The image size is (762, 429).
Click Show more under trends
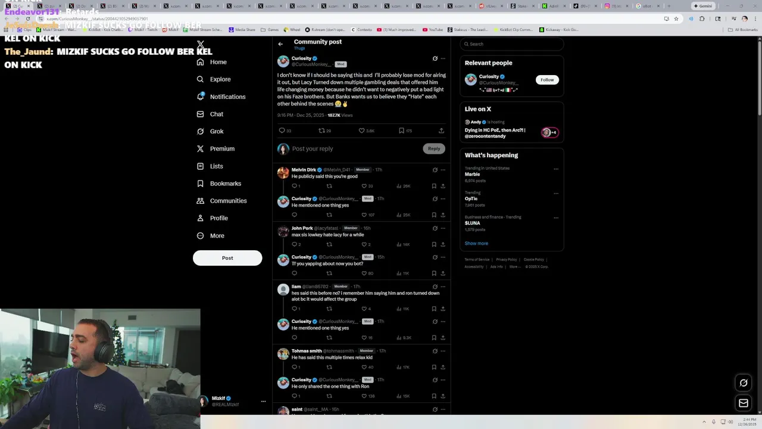pyautogui.click(x=476, y=243)
